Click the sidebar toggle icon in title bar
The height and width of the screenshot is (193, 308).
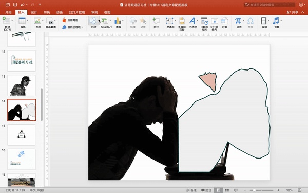[8, 4]
